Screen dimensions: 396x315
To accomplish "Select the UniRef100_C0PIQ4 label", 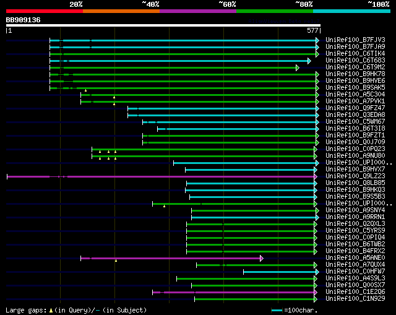I will (x=355, y=238).
